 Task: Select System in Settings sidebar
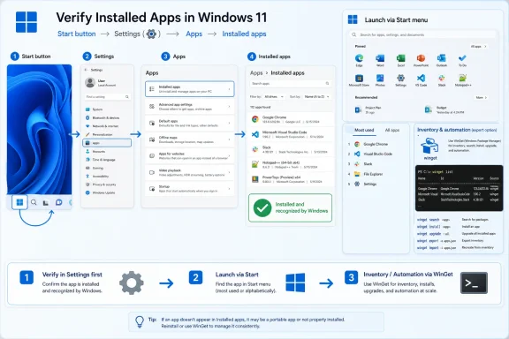pyautogui.click(x=107, y=109)
